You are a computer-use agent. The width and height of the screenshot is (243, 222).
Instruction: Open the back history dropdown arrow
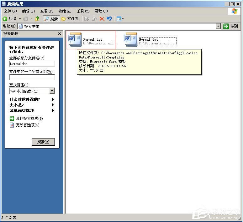pos(20,19)
